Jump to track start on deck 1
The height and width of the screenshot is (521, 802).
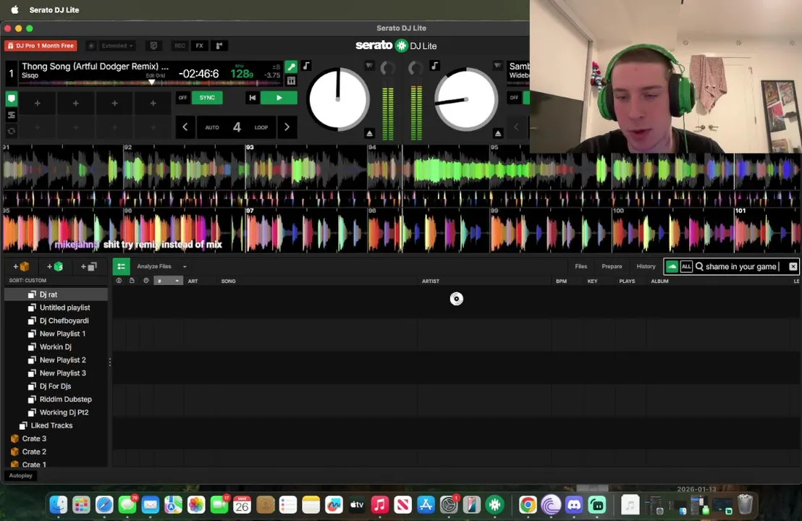[x=252, y=98]
